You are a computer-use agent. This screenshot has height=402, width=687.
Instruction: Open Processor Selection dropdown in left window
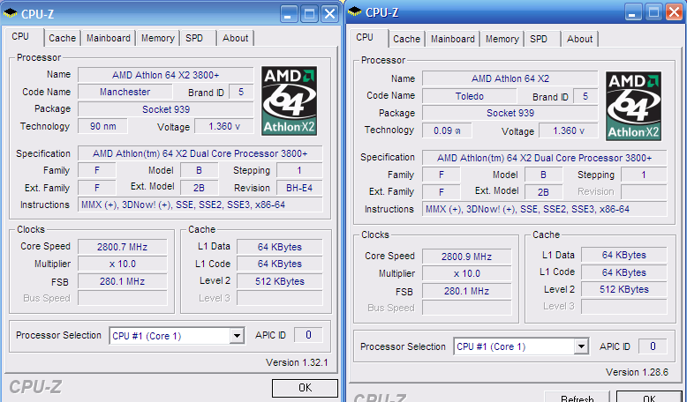pos(237,336)
